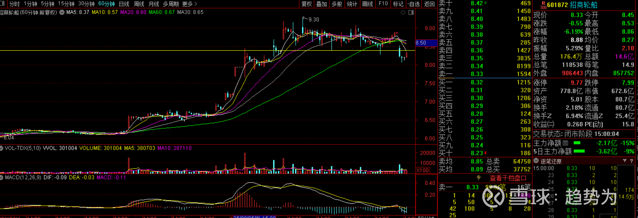Switch to the 分时 tab
Image resolution: width=638 pixels, height=218 pixels.
15,4
